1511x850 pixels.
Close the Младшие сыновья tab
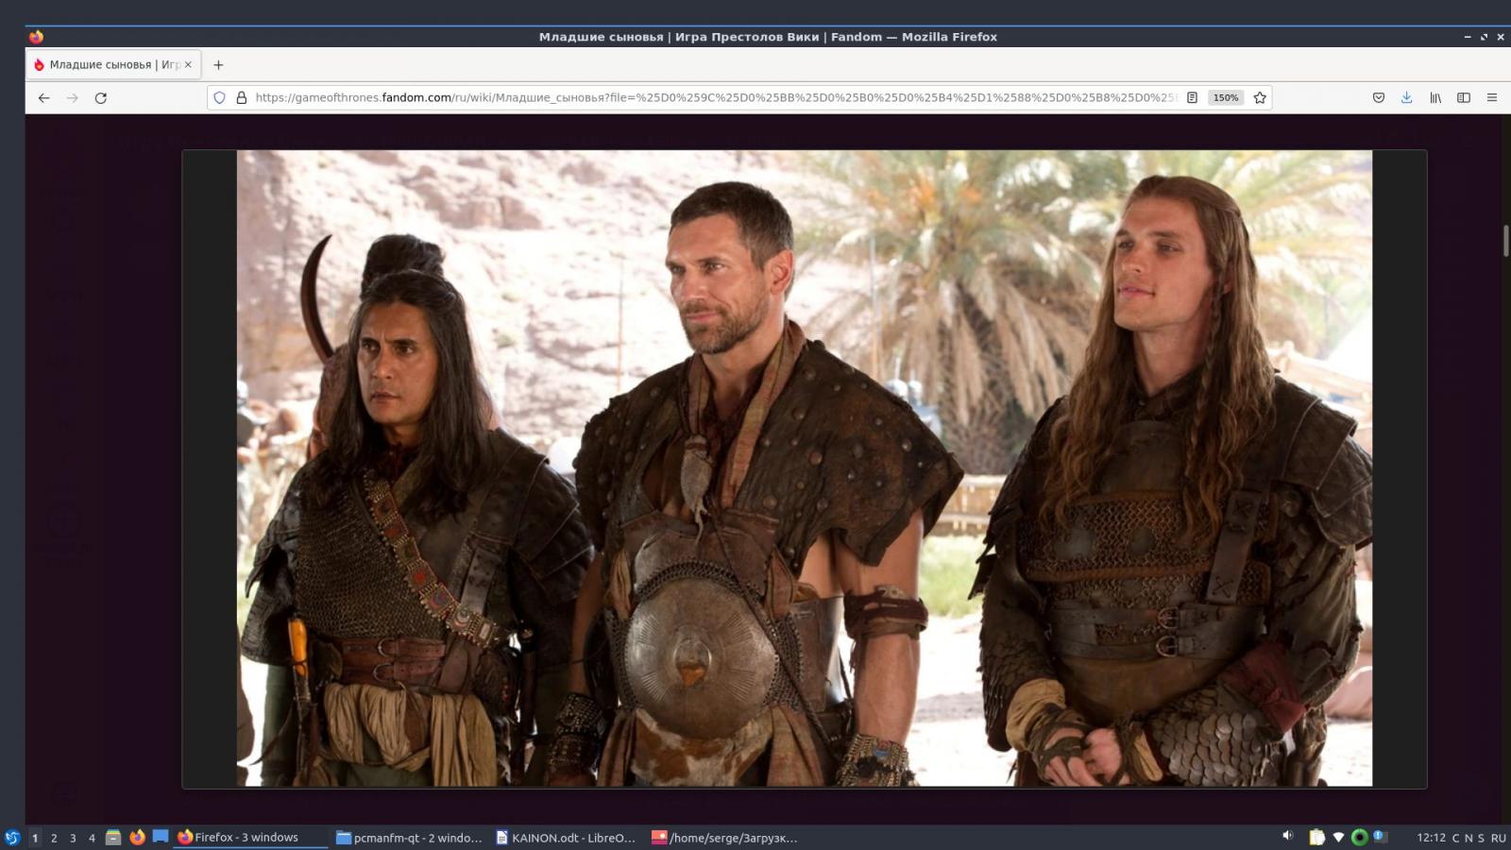pos(188,65)
